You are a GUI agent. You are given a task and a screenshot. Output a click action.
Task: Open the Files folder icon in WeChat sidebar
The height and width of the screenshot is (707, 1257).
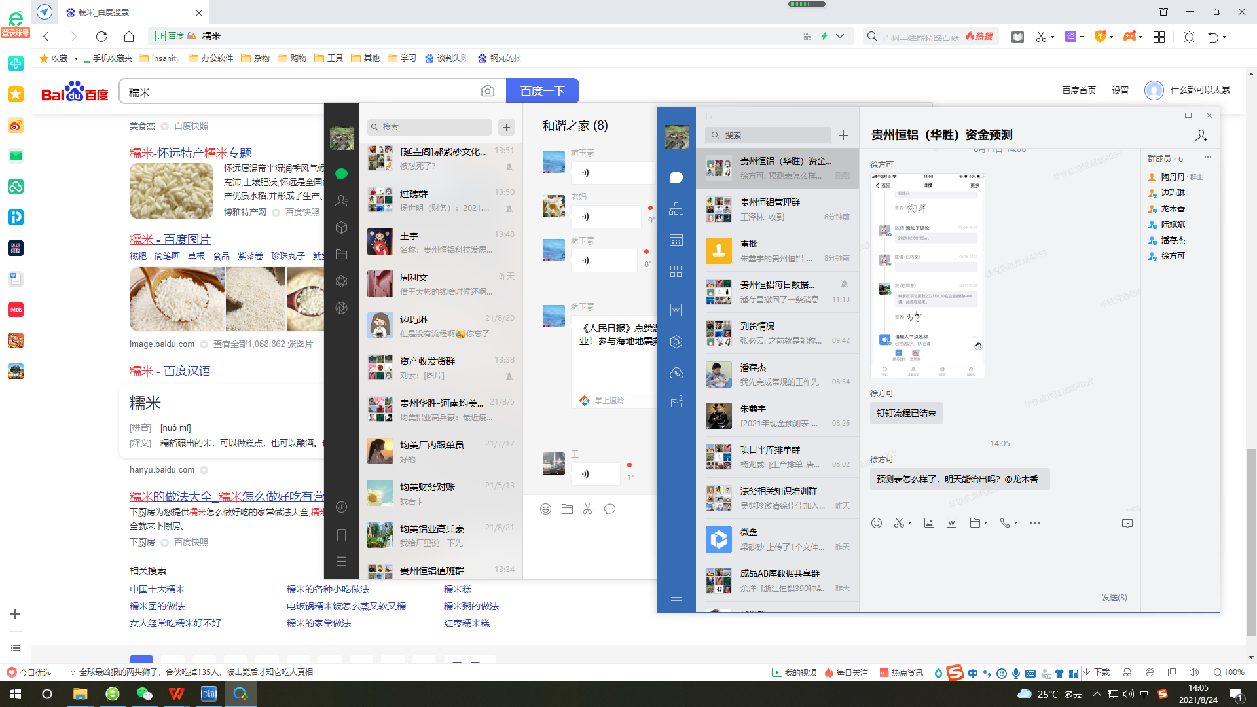pyautogui.click(x=341, y=255)
